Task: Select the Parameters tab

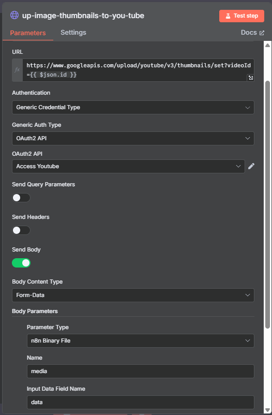Action: (28, 33)
